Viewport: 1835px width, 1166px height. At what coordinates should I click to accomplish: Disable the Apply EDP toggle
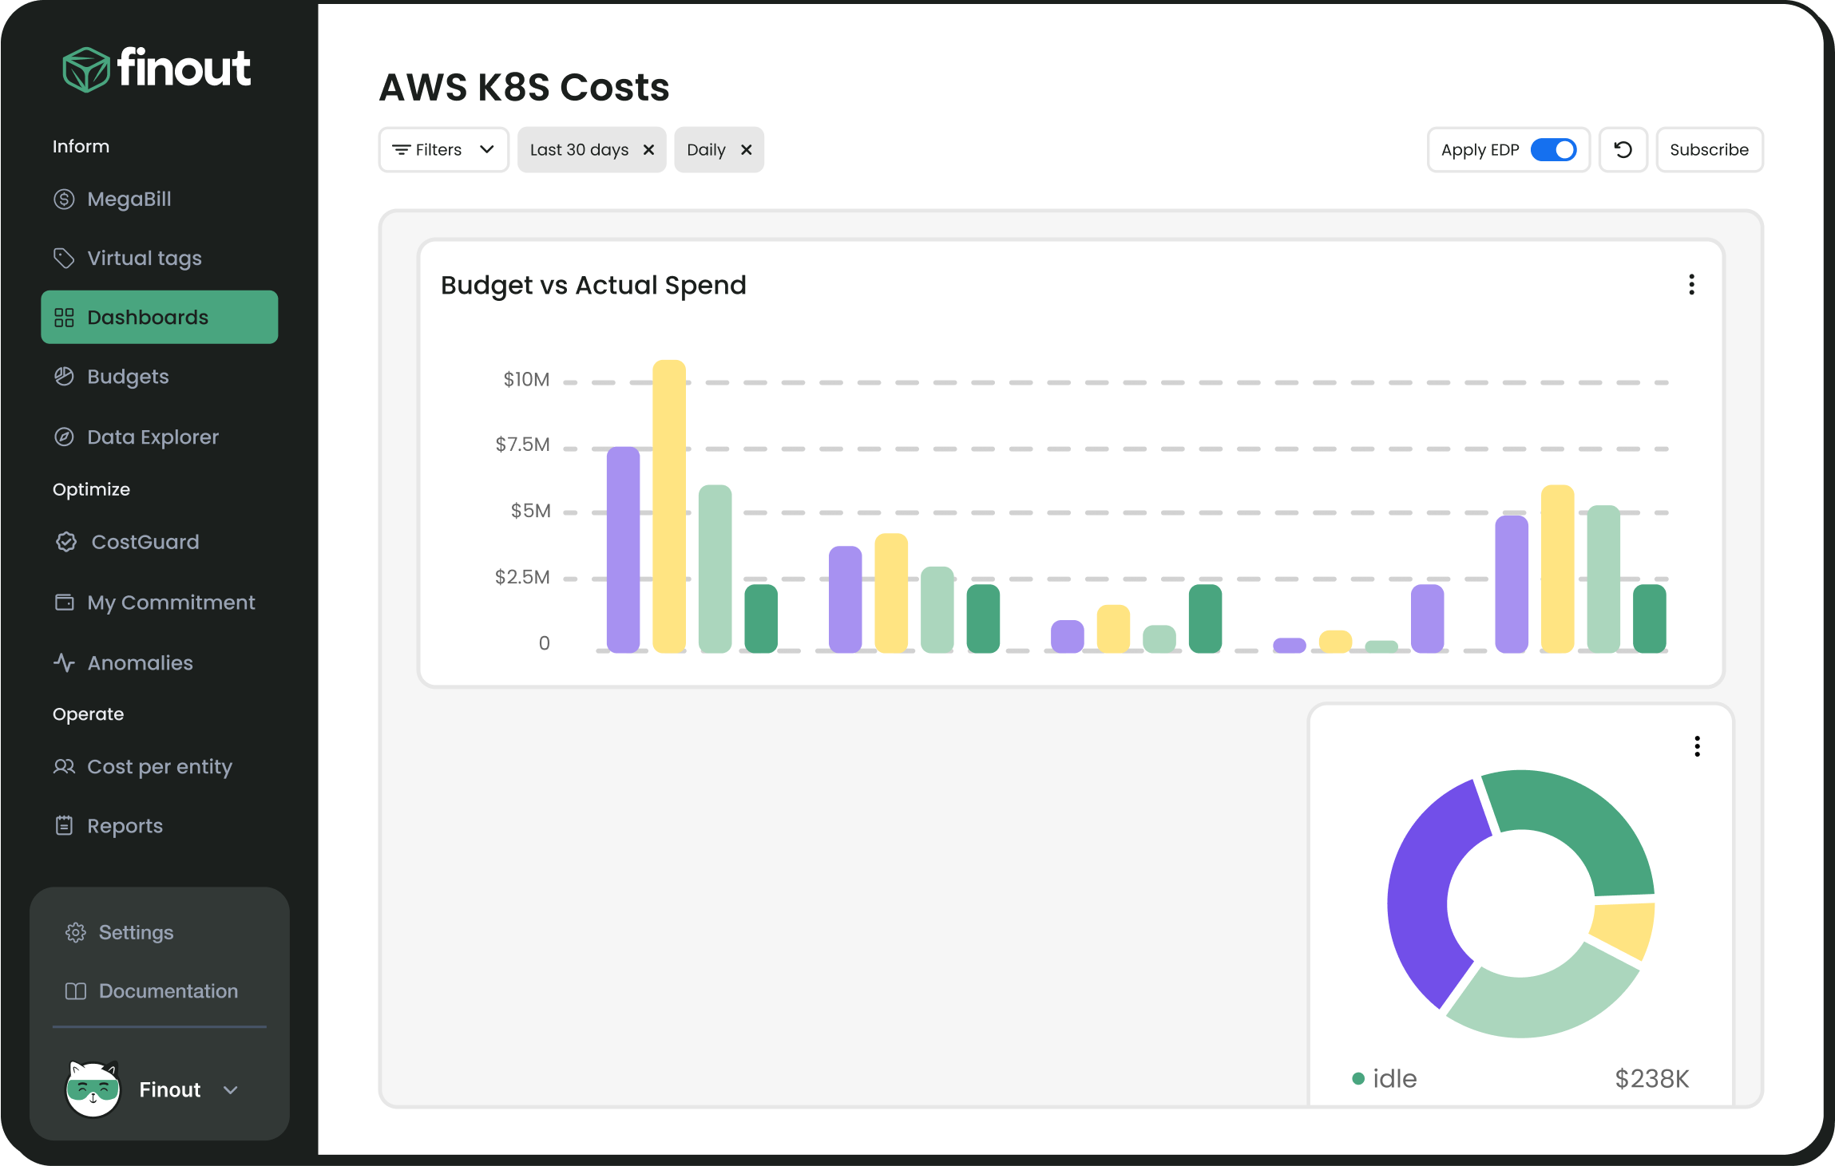coord(1555,149)
